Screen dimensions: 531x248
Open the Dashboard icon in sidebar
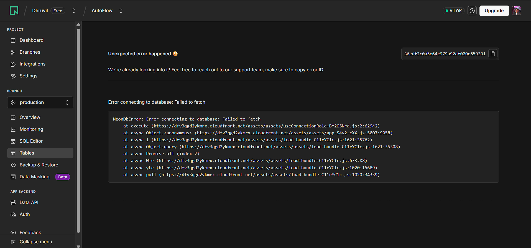point(13,40)
